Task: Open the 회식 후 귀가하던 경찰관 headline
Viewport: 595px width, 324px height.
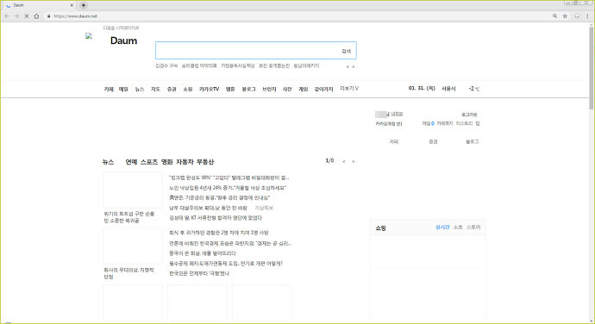Action: 219,233
